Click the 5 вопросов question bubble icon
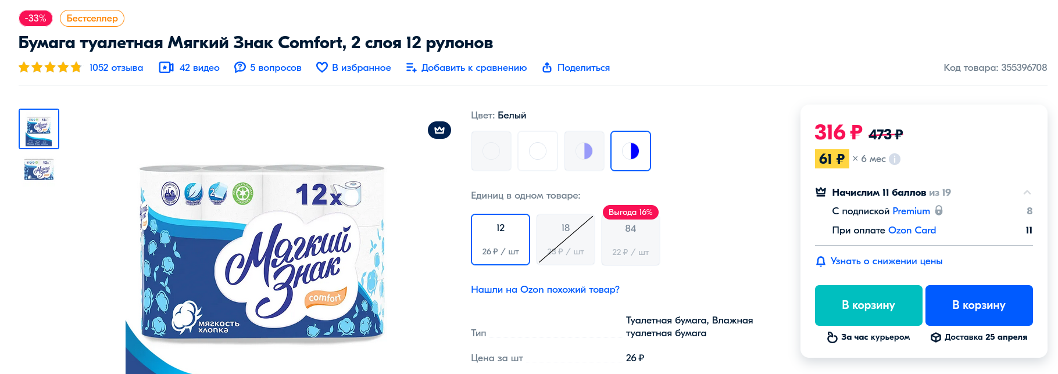Image resolution: width=1058 pixels, height=374 pixels. click(x=240, y=67)
